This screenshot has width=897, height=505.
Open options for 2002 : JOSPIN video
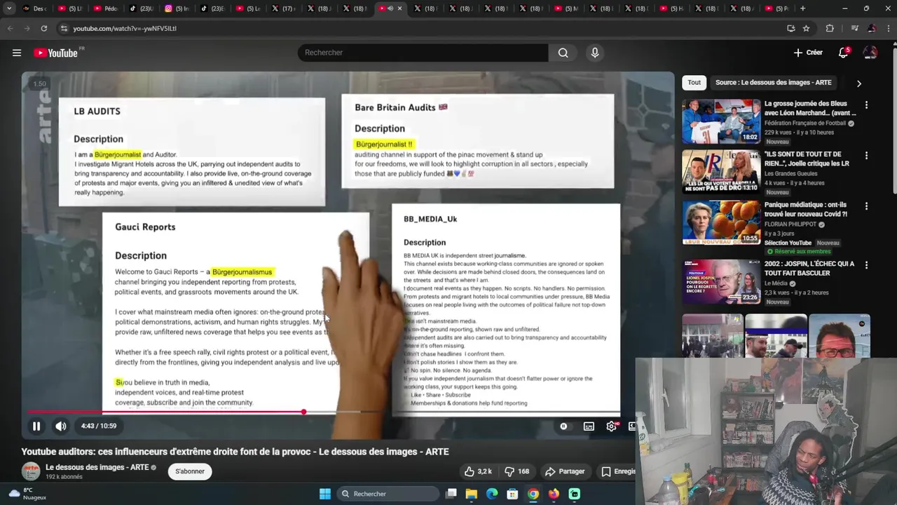pos(866,265)
